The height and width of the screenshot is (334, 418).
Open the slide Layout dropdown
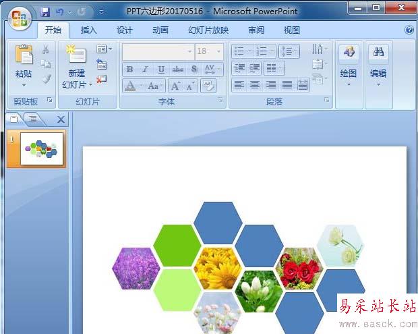pos(104,49)
